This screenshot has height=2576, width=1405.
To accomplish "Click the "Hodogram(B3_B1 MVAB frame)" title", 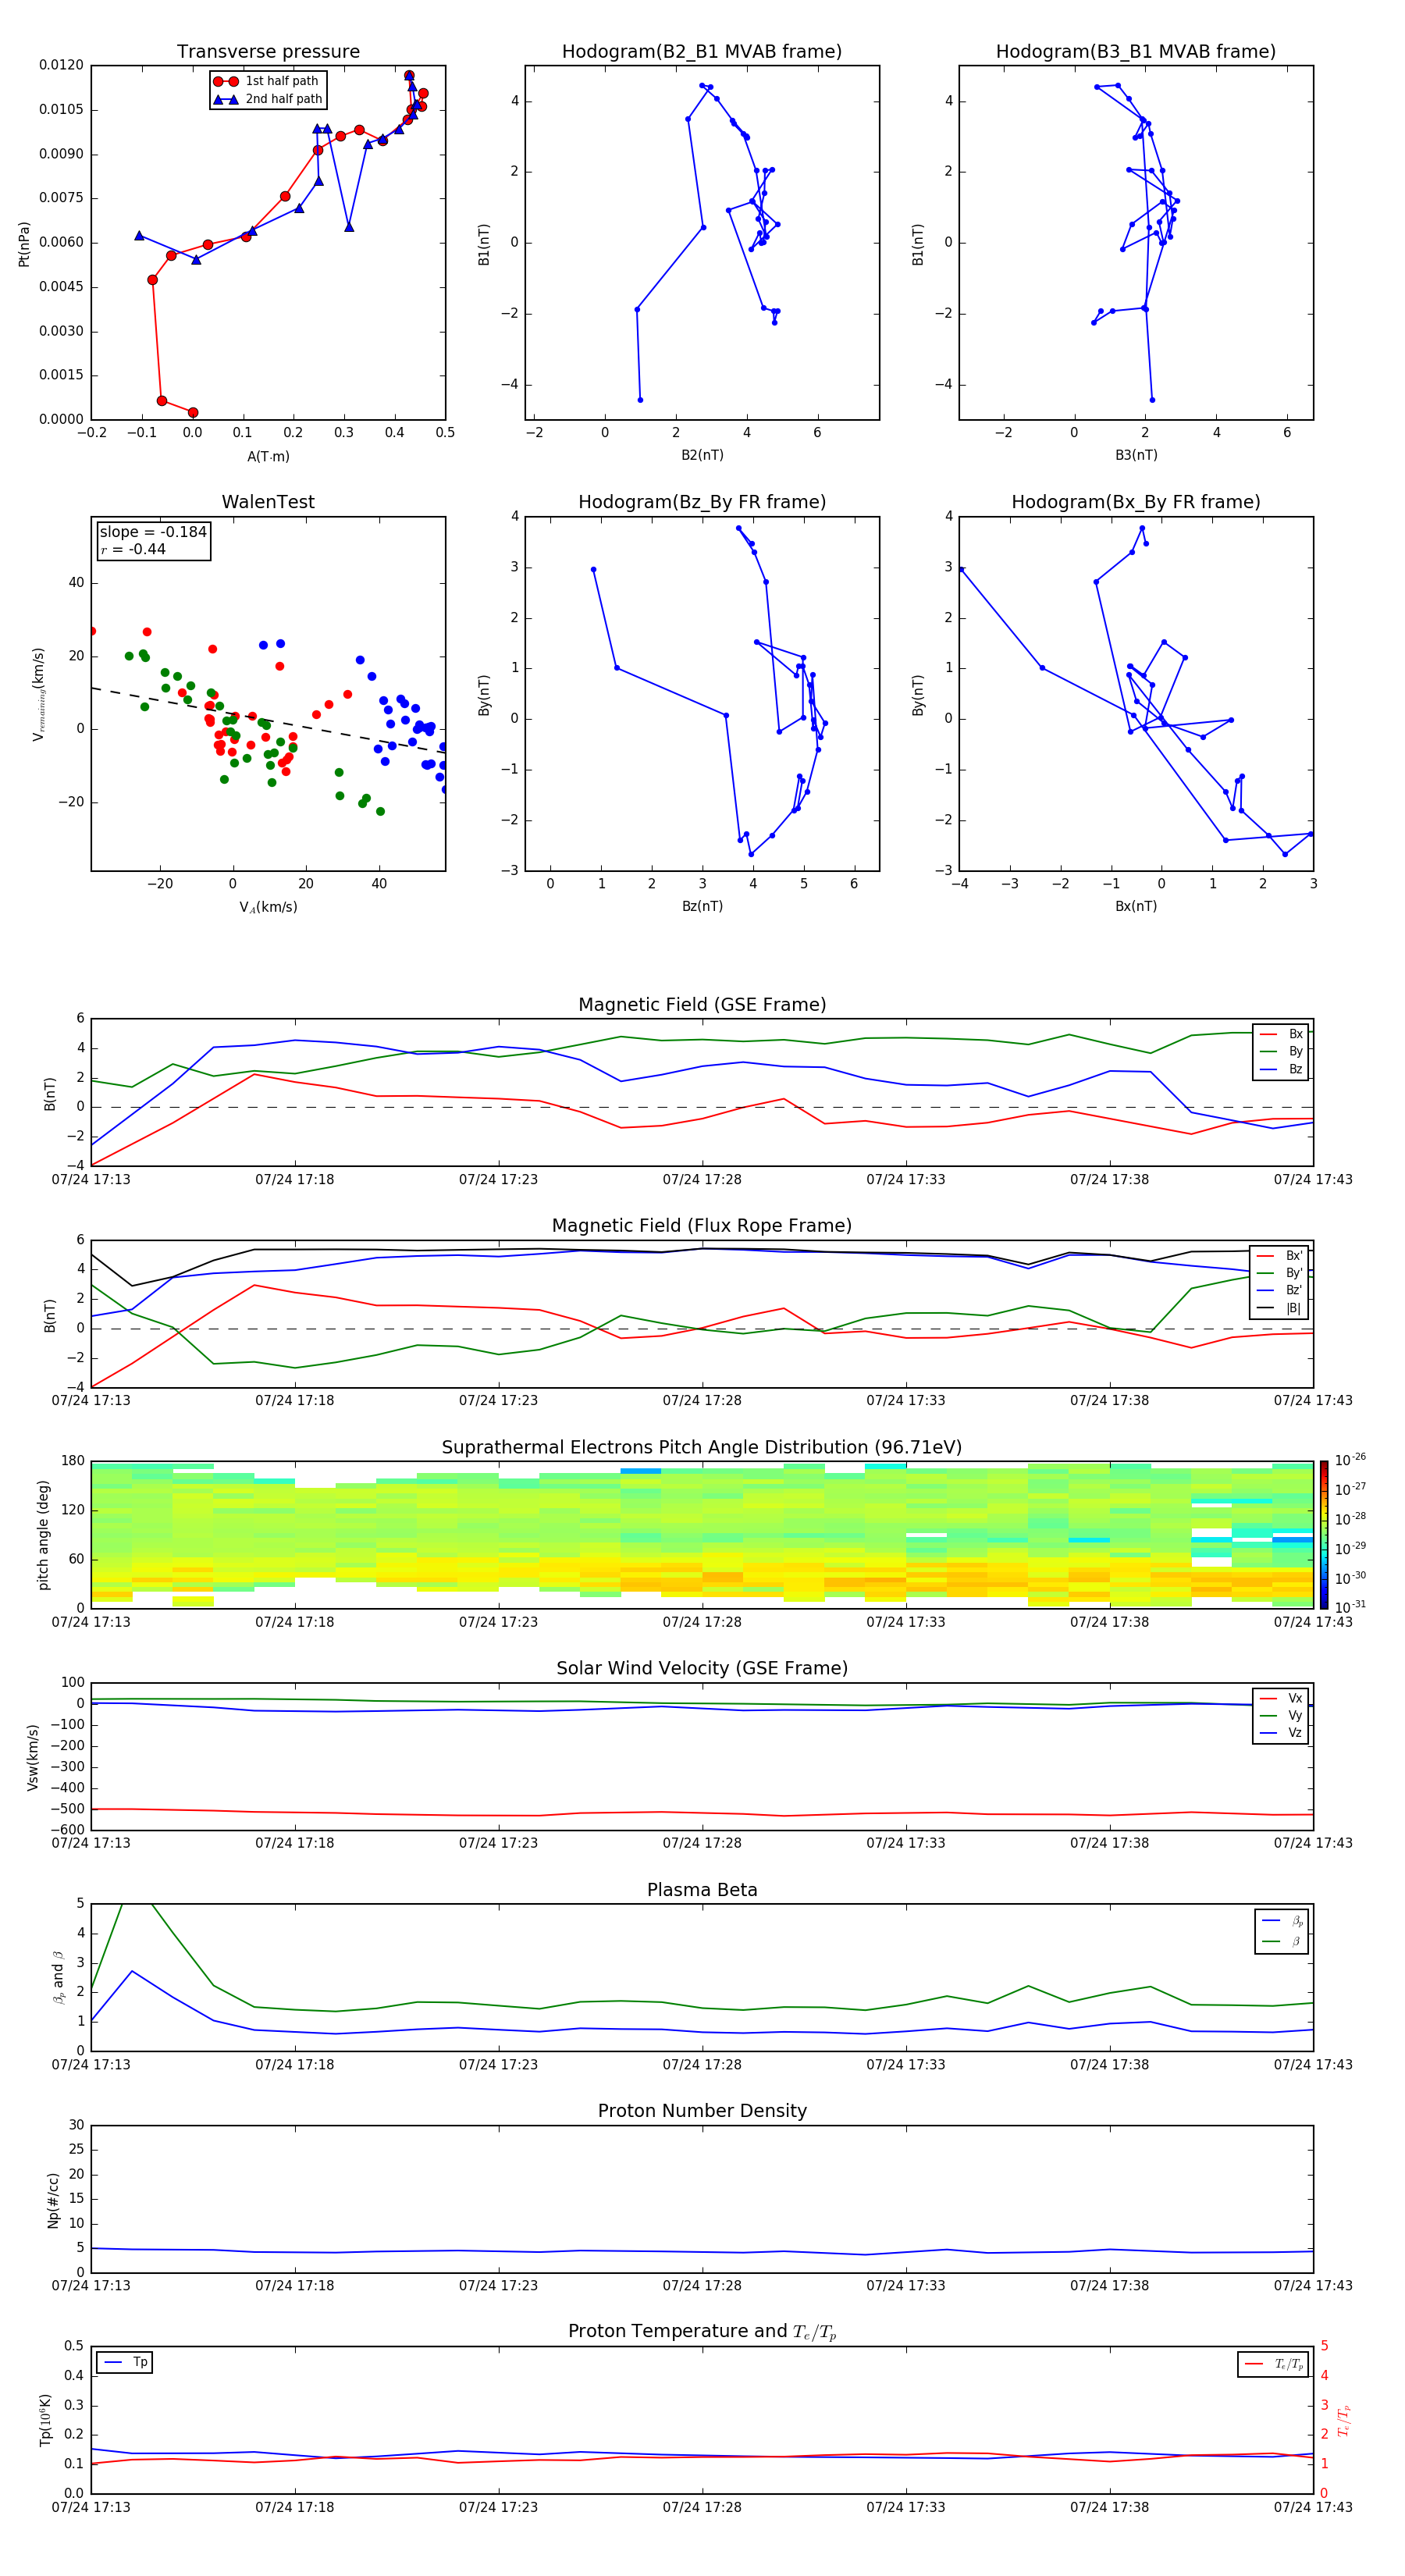I will point(1136,52).
